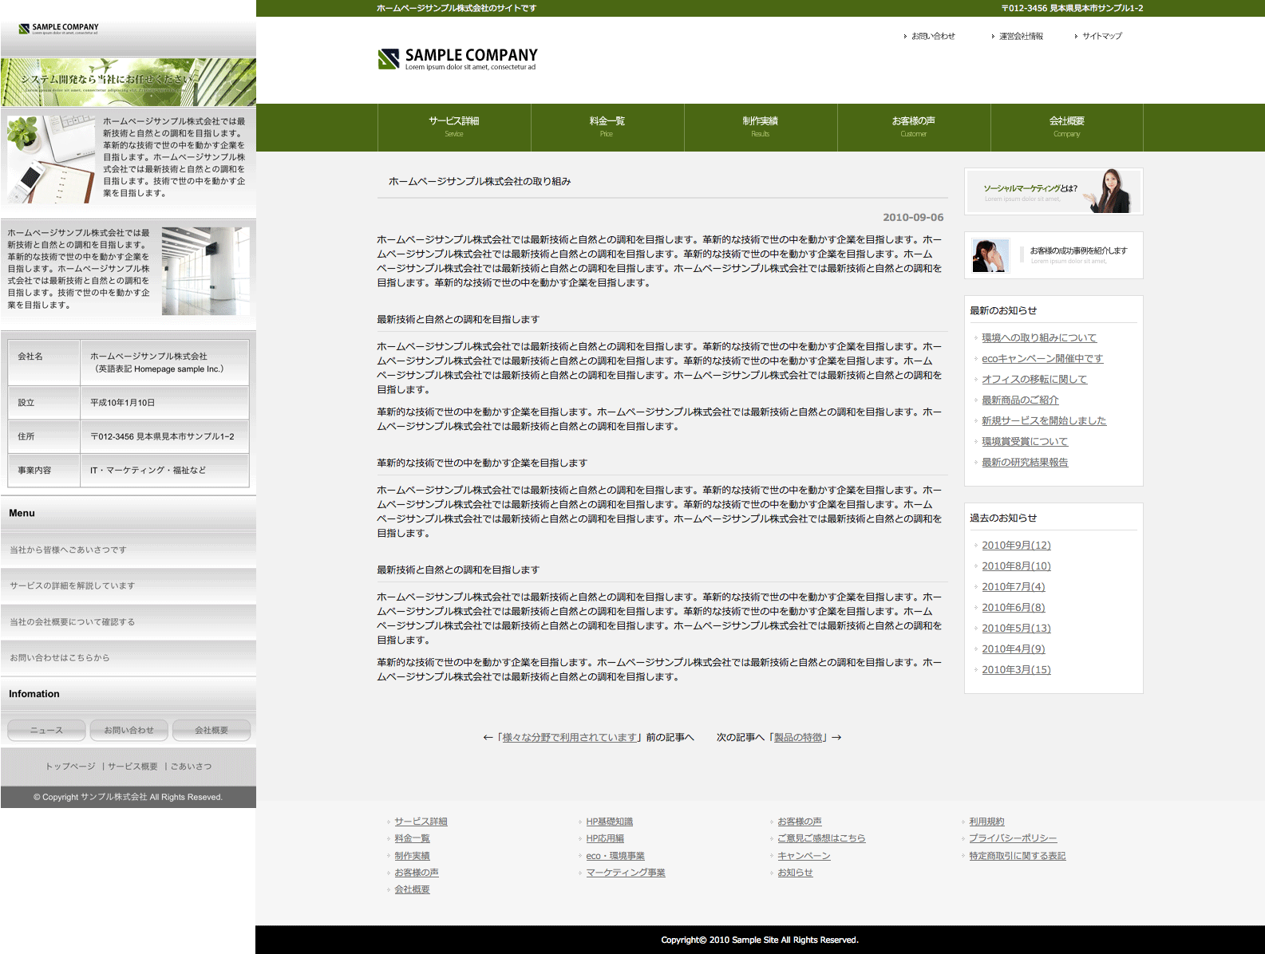
Task: Open the 料金一覧 navigation tab
Action: [607, 127]
